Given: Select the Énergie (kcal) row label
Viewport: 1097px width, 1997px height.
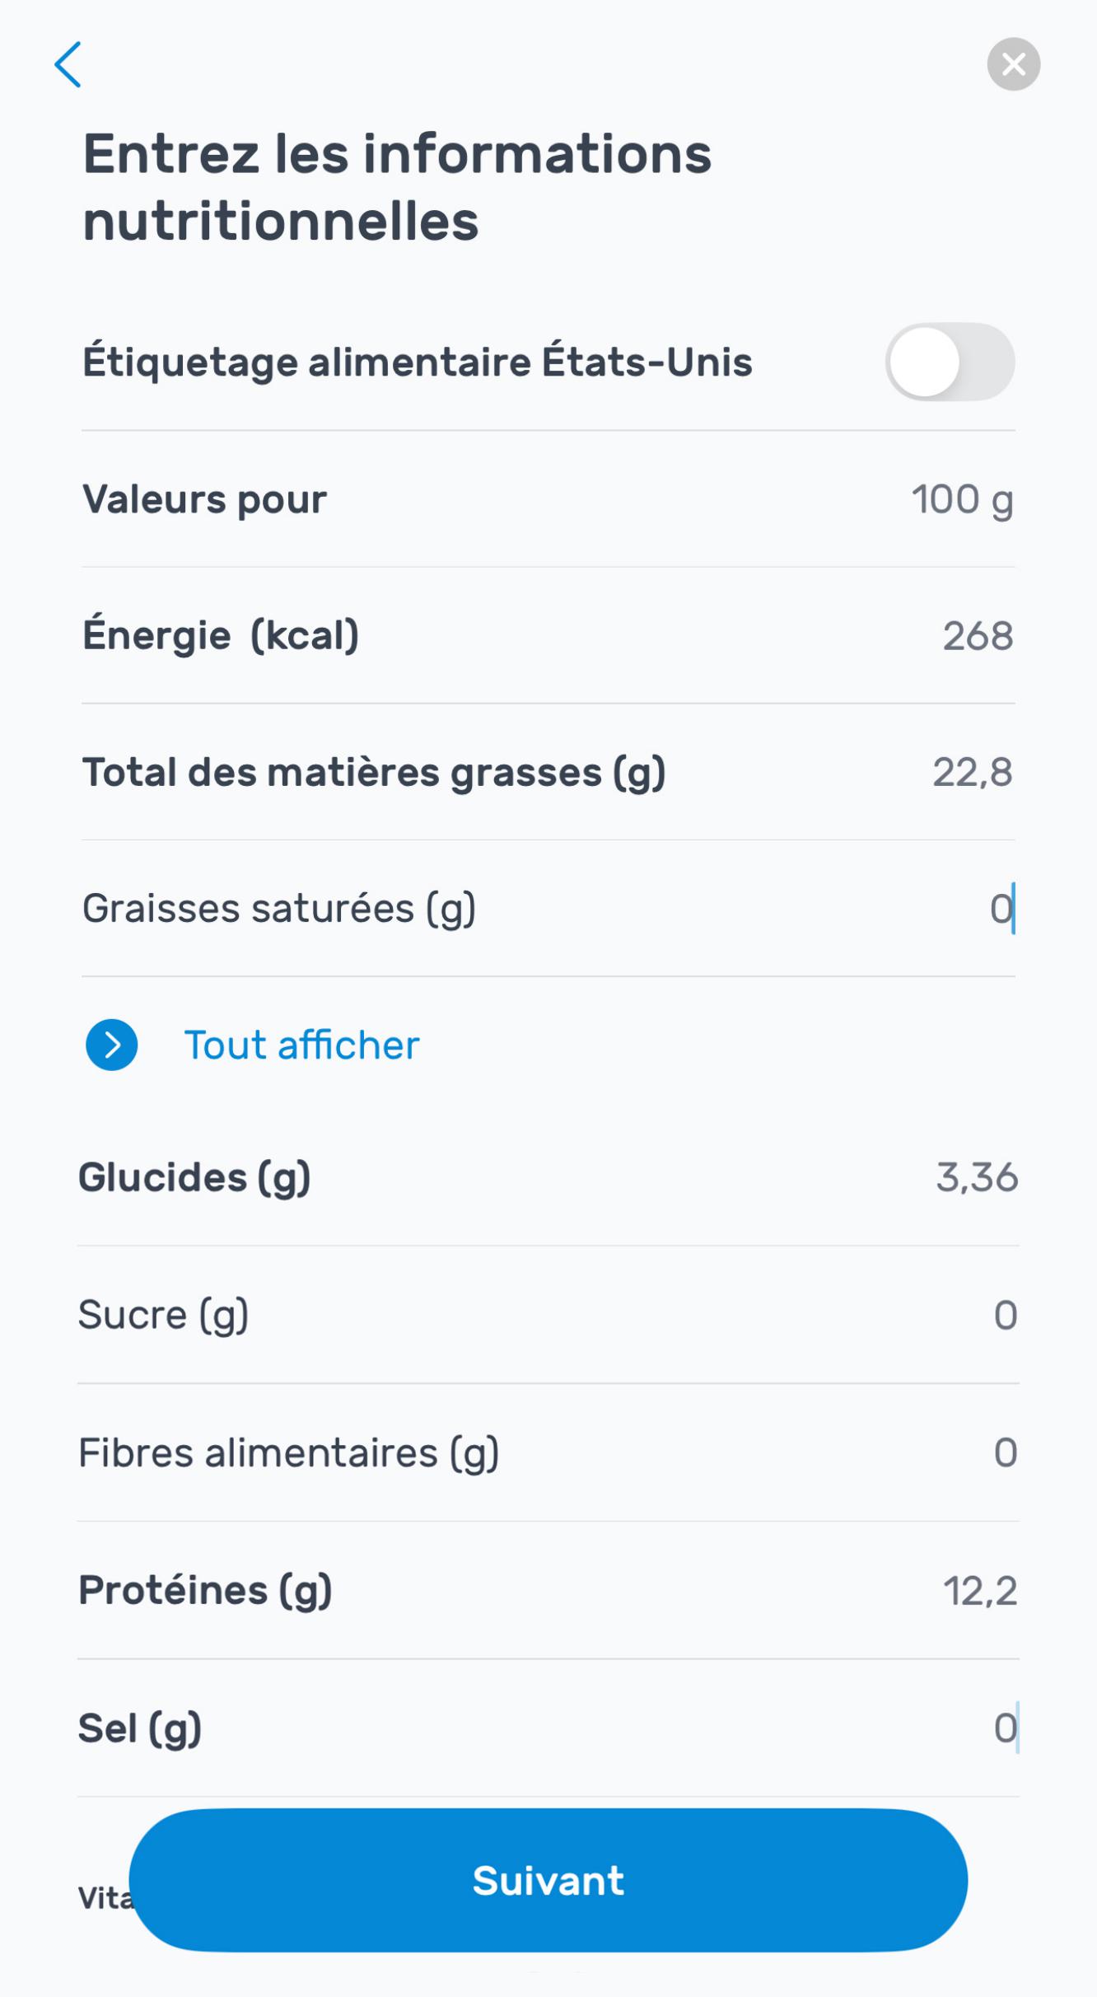Looking at the screenshot, I should tap(221, 636).
